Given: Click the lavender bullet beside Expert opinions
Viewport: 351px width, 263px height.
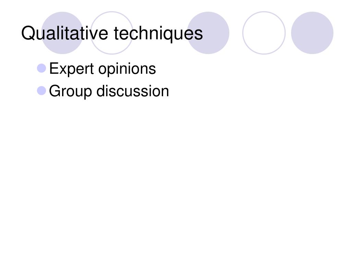Looking at the screenshot, I should [41, 68].
